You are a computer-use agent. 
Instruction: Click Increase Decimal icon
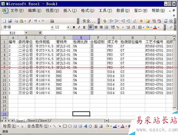point(128,27)
